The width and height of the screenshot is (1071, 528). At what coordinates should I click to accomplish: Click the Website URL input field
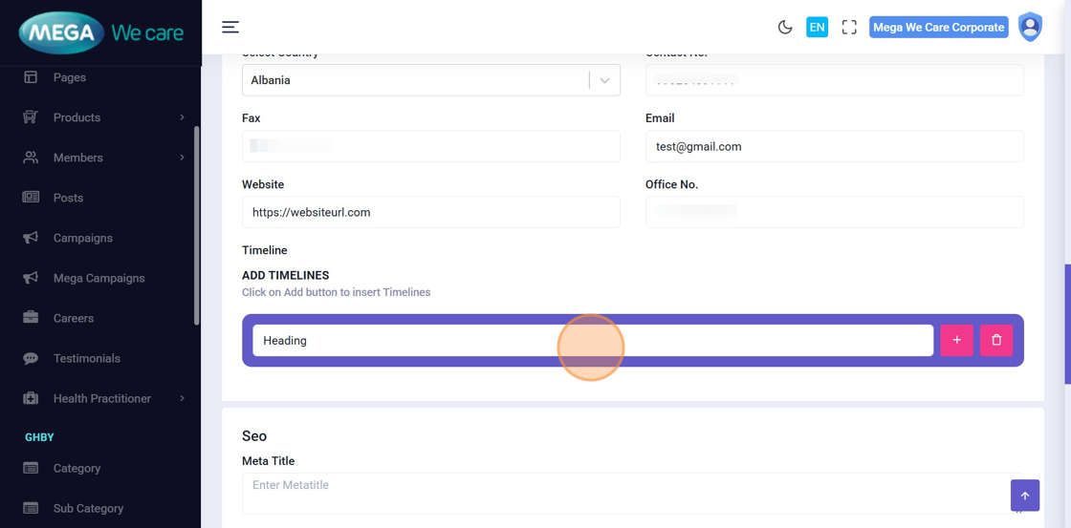point(430,212)
